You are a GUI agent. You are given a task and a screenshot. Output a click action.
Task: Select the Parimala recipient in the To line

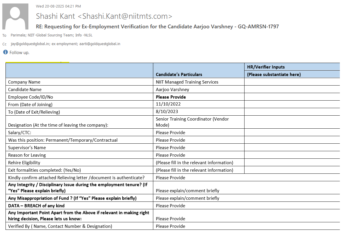(18, 35)
